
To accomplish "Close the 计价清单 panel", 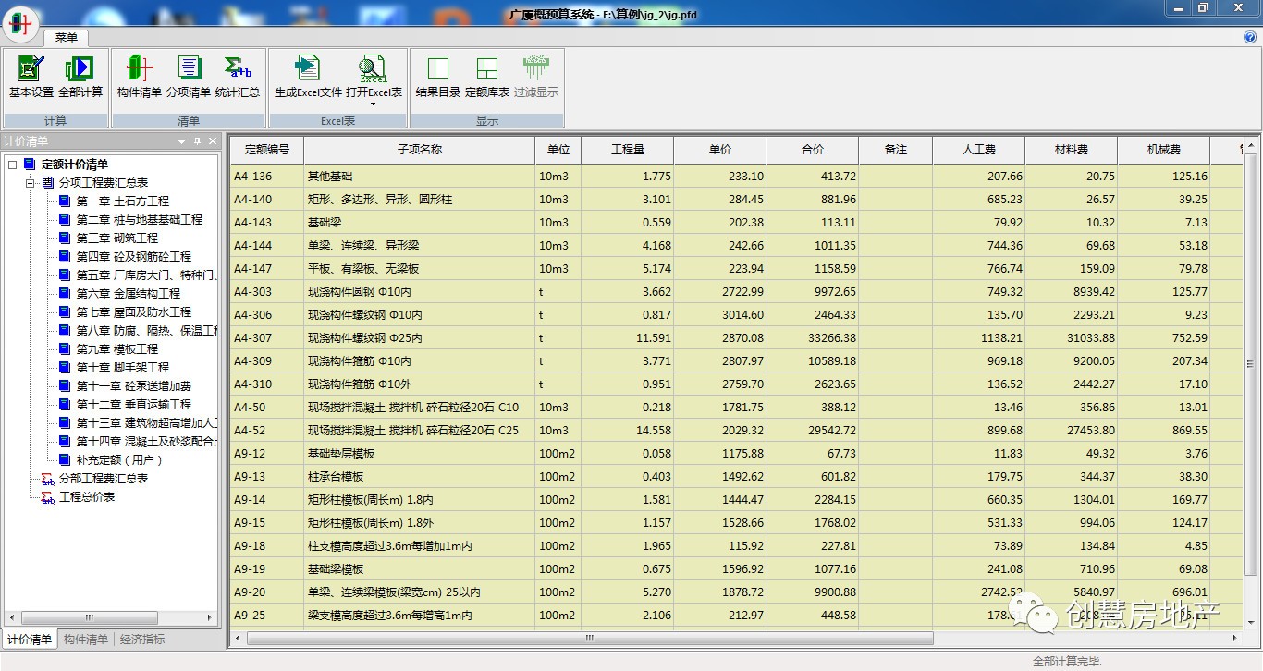I will (x=212, y=141).
